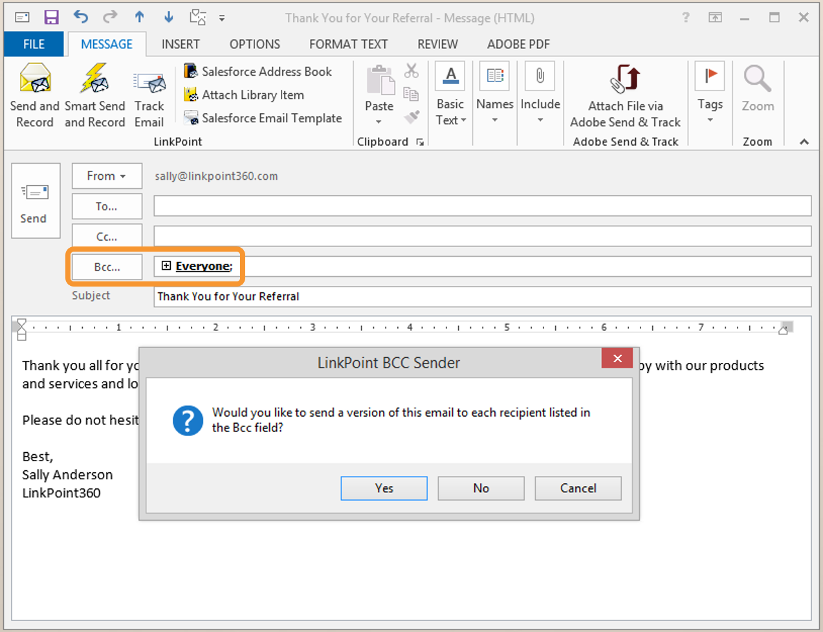
Task: Open the Tags flag dropdown
Action: click(x=710, y=93)
